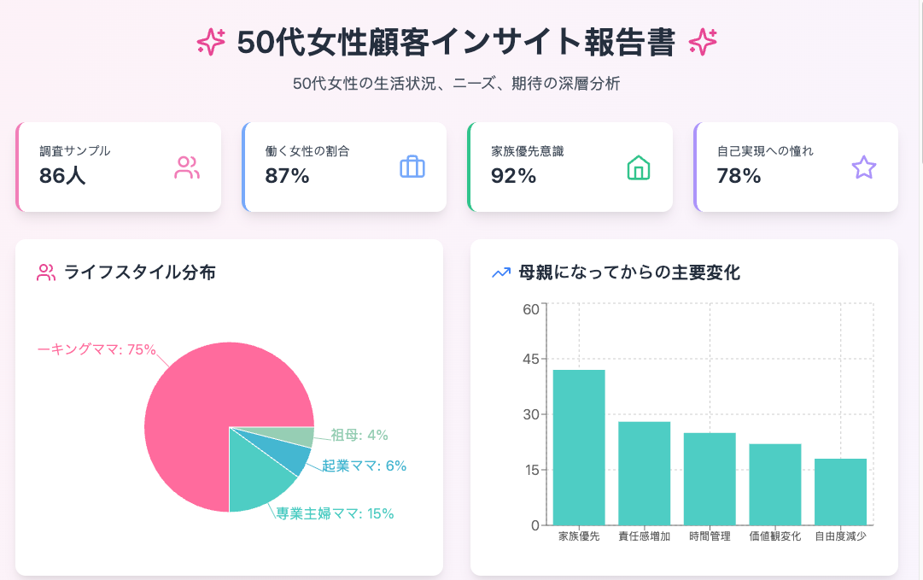Click the star icon in the 自己実現への憧れ card
Image resolution: width=923 pixels, height=580 pixels.
[x=864, y=167]
